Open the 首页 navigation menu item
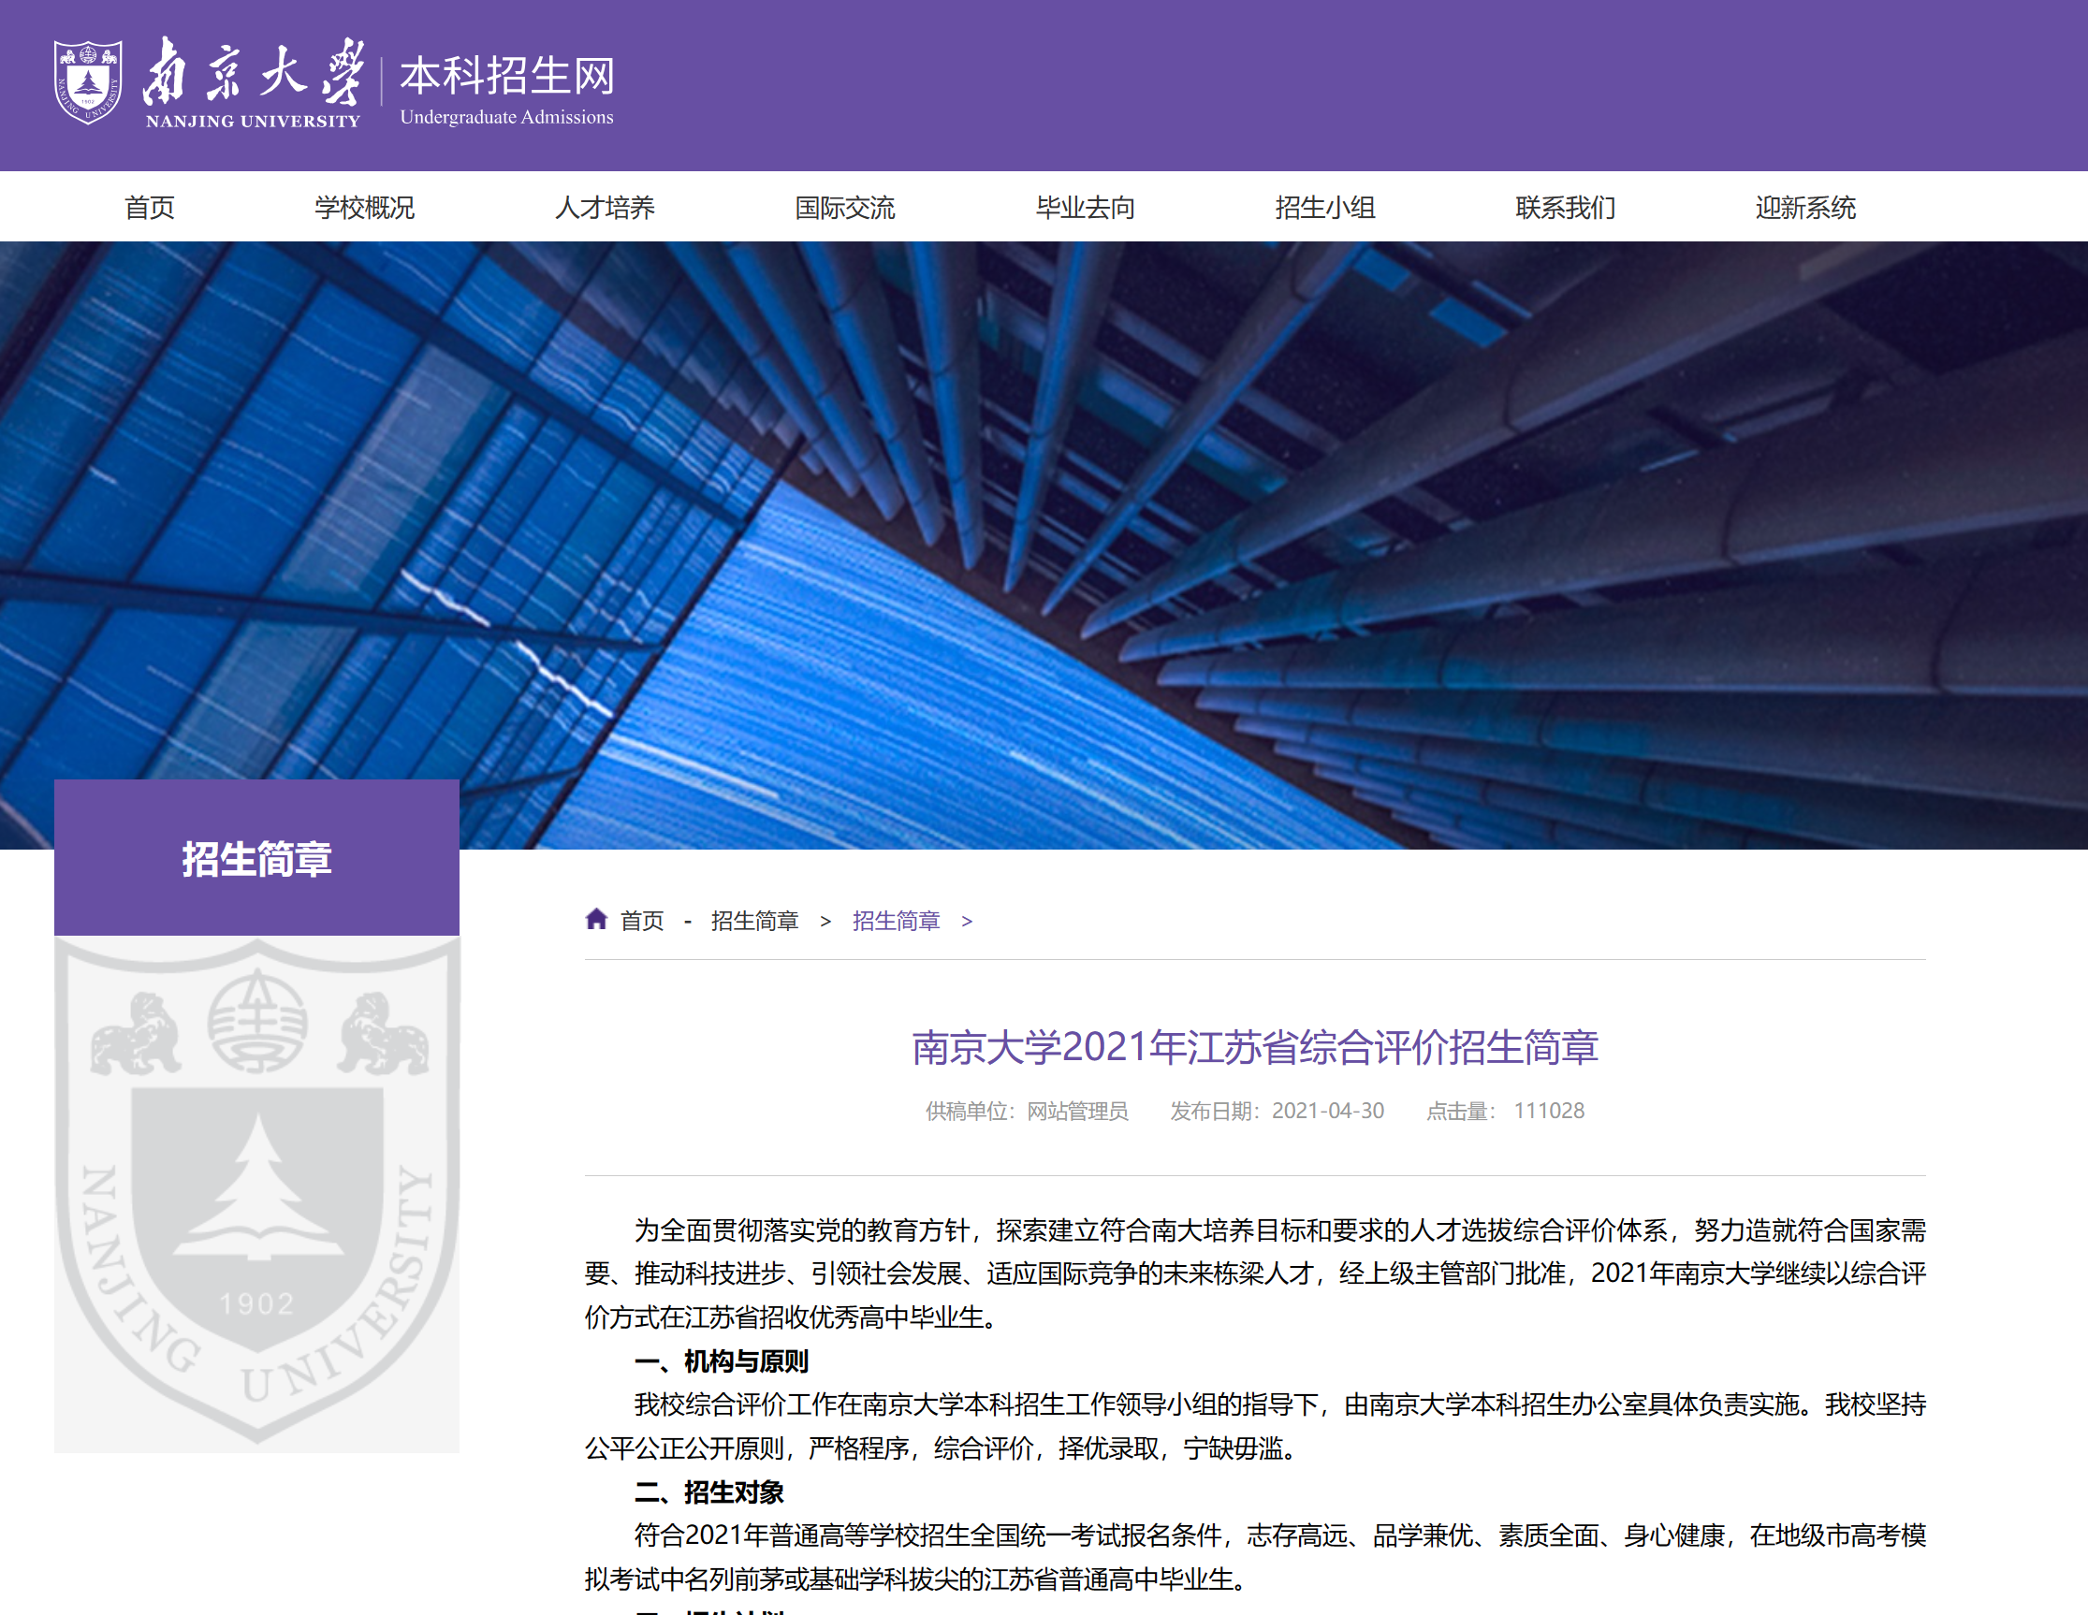Image resolution: width=2088 pixels, height=1615 pixels. pos(150,208)
